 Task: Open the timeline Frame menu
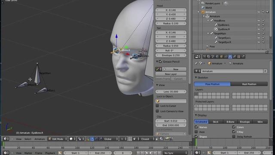click(38, 153)
